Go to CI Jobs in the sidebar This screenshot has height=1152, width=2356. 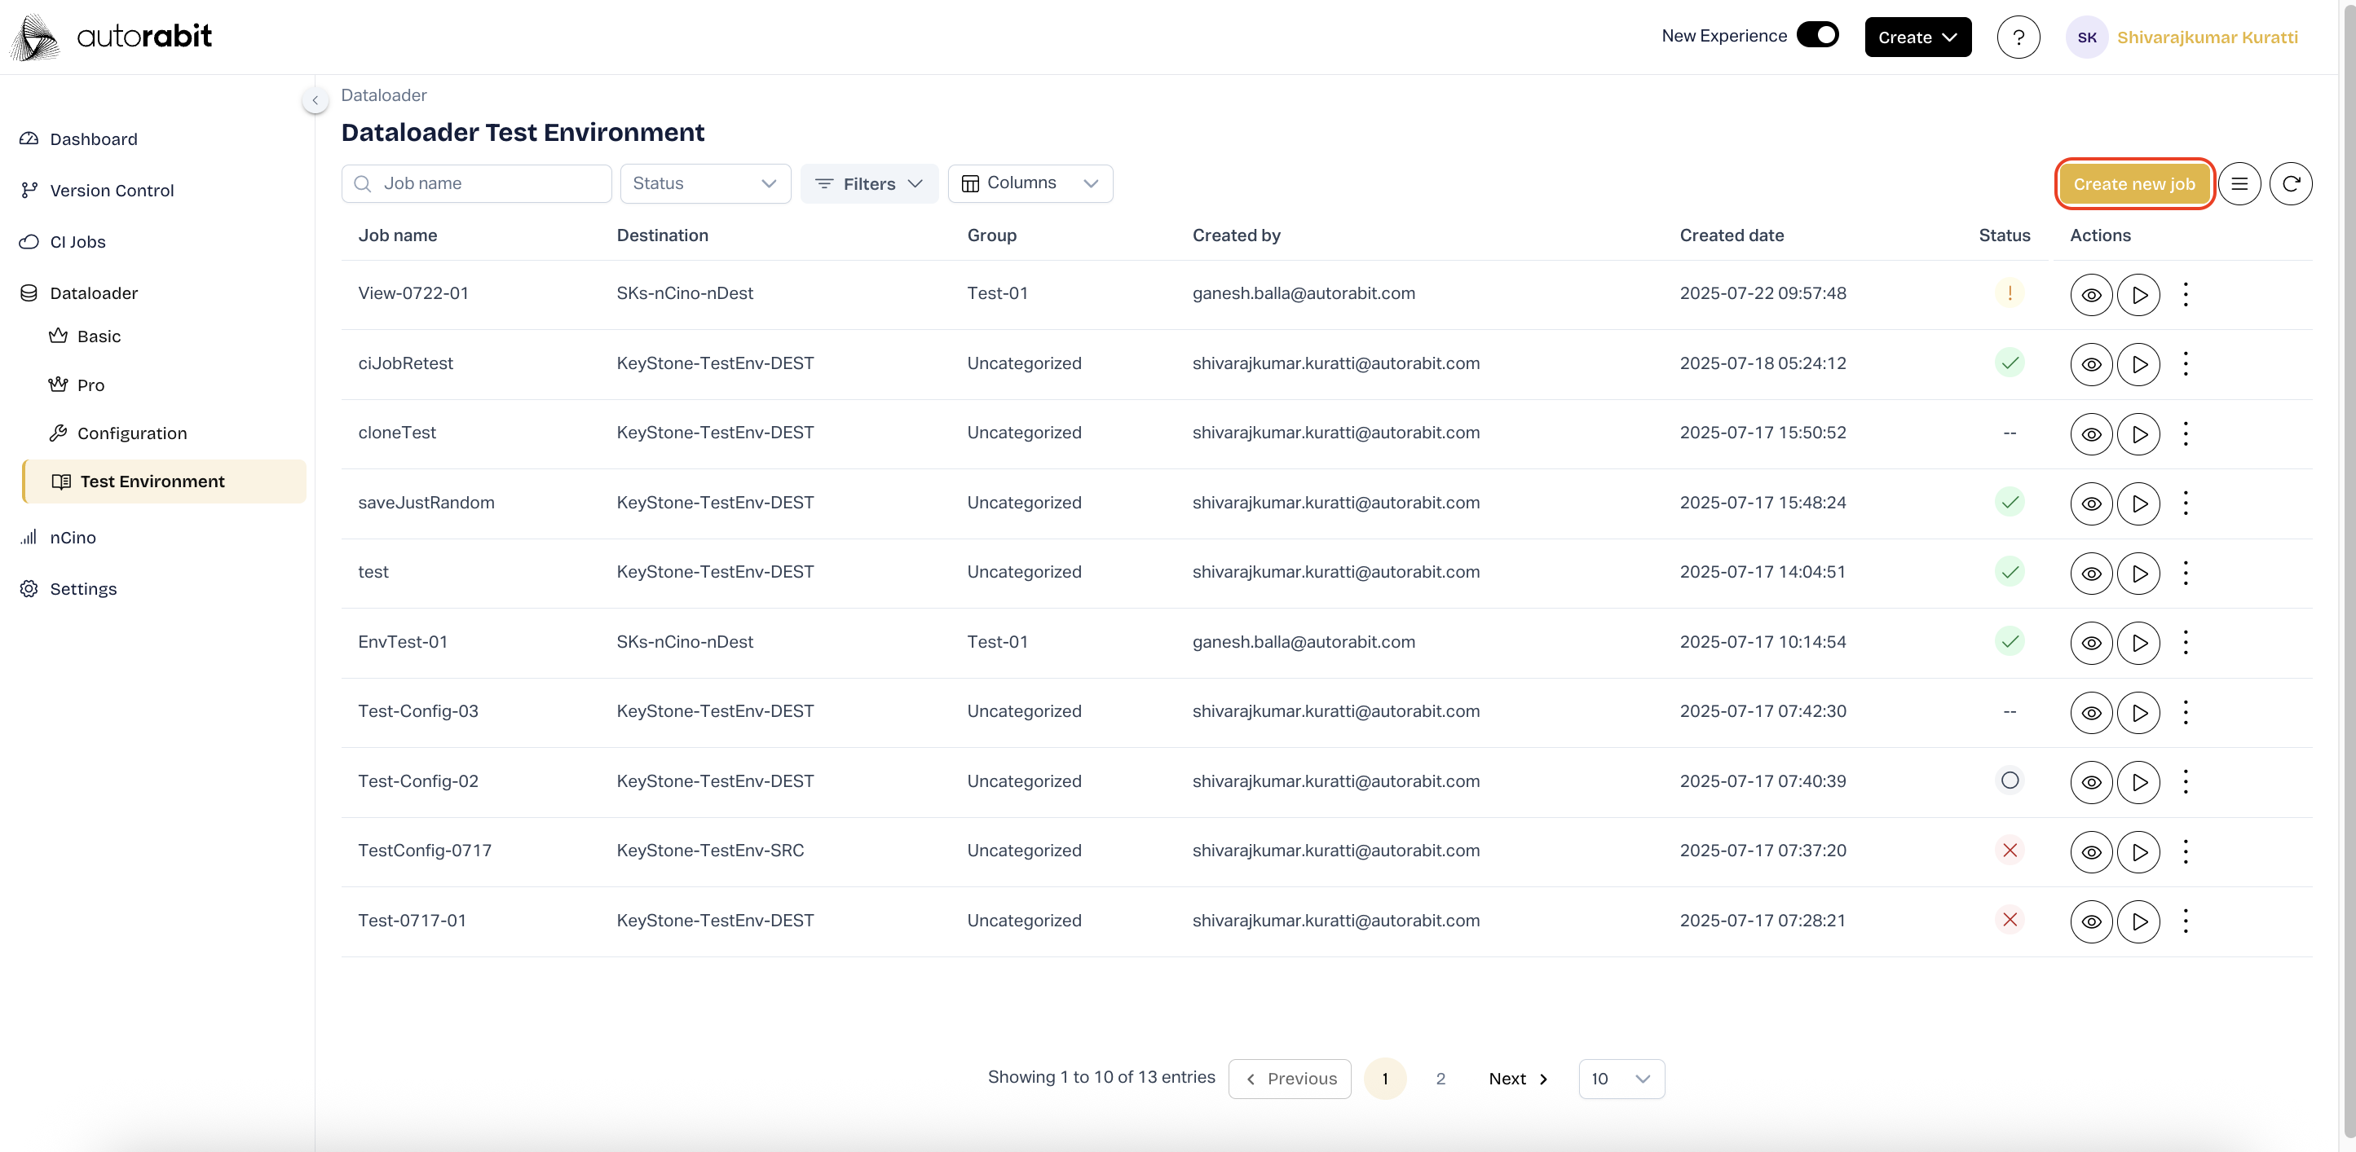click(77, 242)
